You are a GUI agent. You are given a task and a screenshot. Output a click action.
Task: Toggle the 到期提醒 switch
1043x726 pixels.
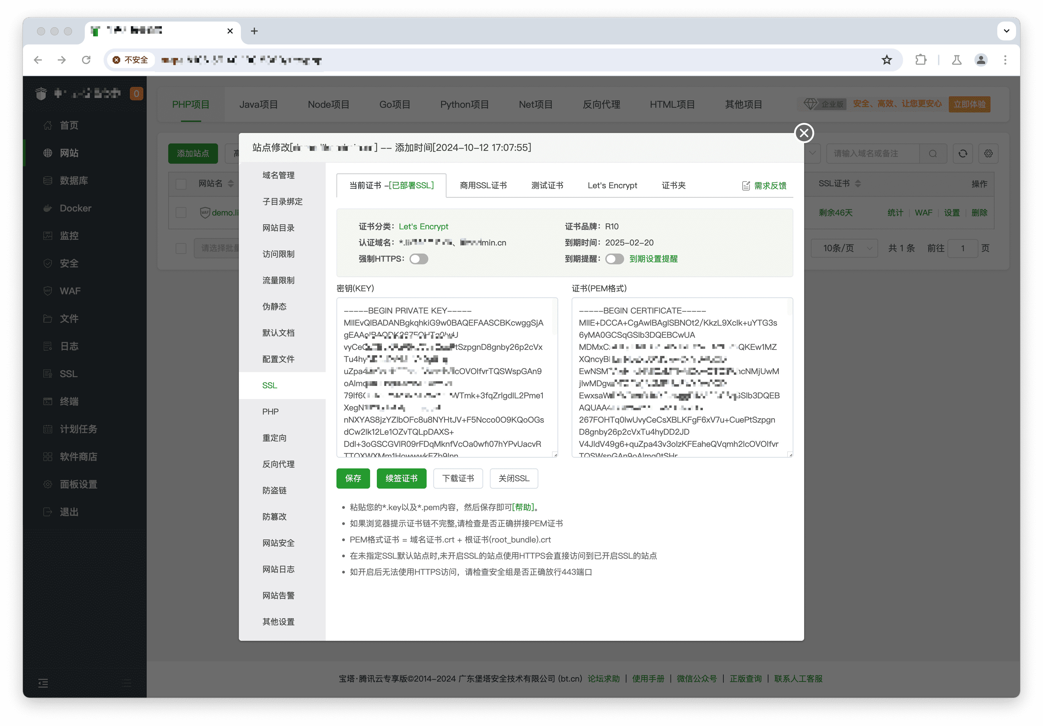click(x=615, y=259)
